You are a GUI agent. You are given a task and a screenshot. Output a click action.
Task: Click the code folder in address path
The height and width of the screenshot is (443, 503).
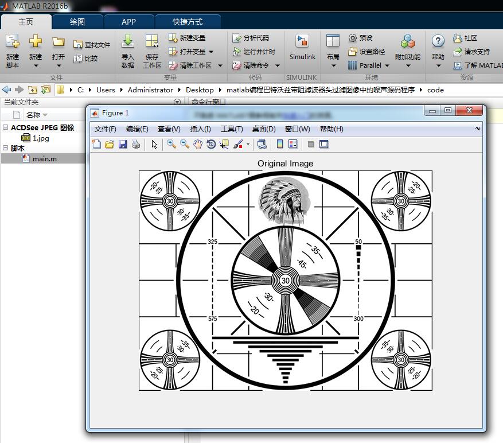tap(435, 90)
